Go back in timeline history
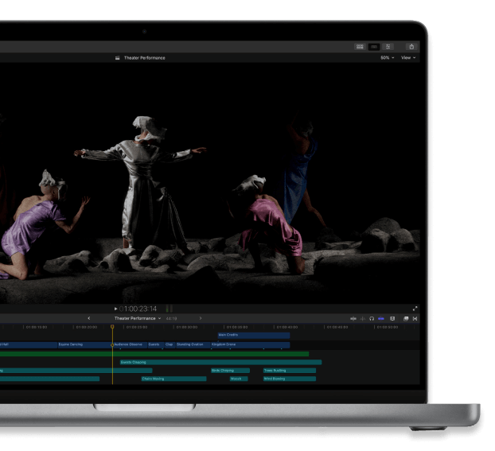Viewport: 495px width, 451px height. 88,318
